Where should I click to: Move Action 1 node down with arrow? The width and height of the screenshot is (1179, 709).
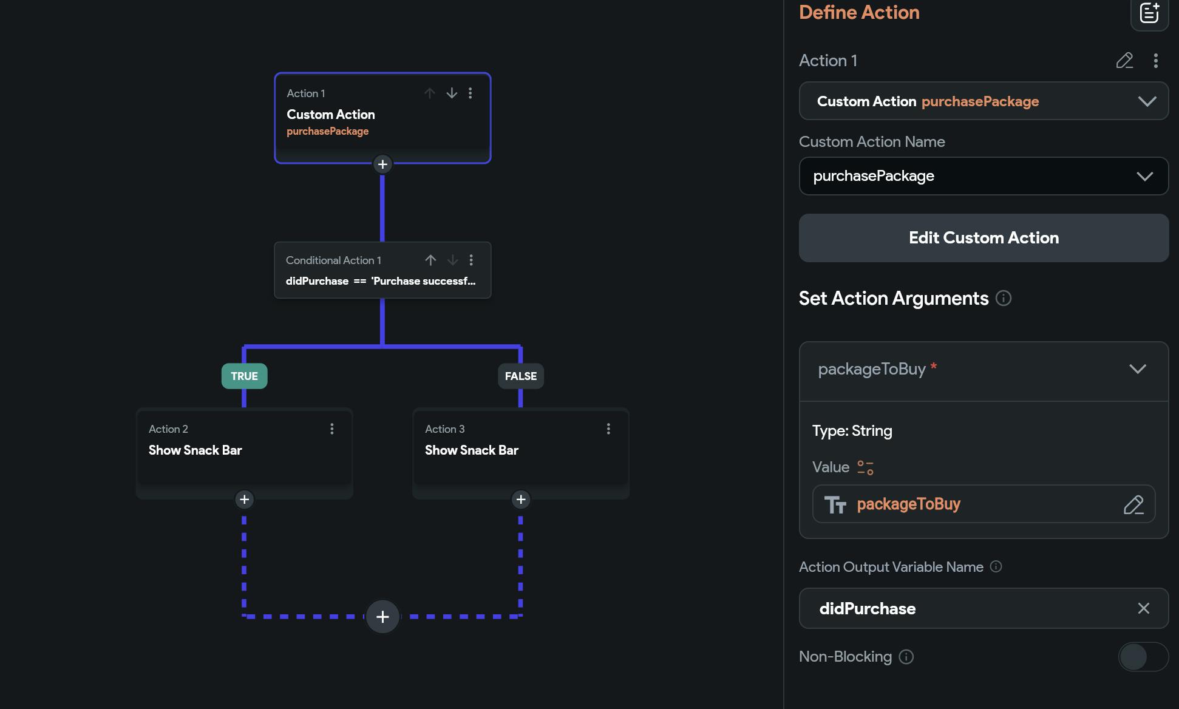pos(452,93)
